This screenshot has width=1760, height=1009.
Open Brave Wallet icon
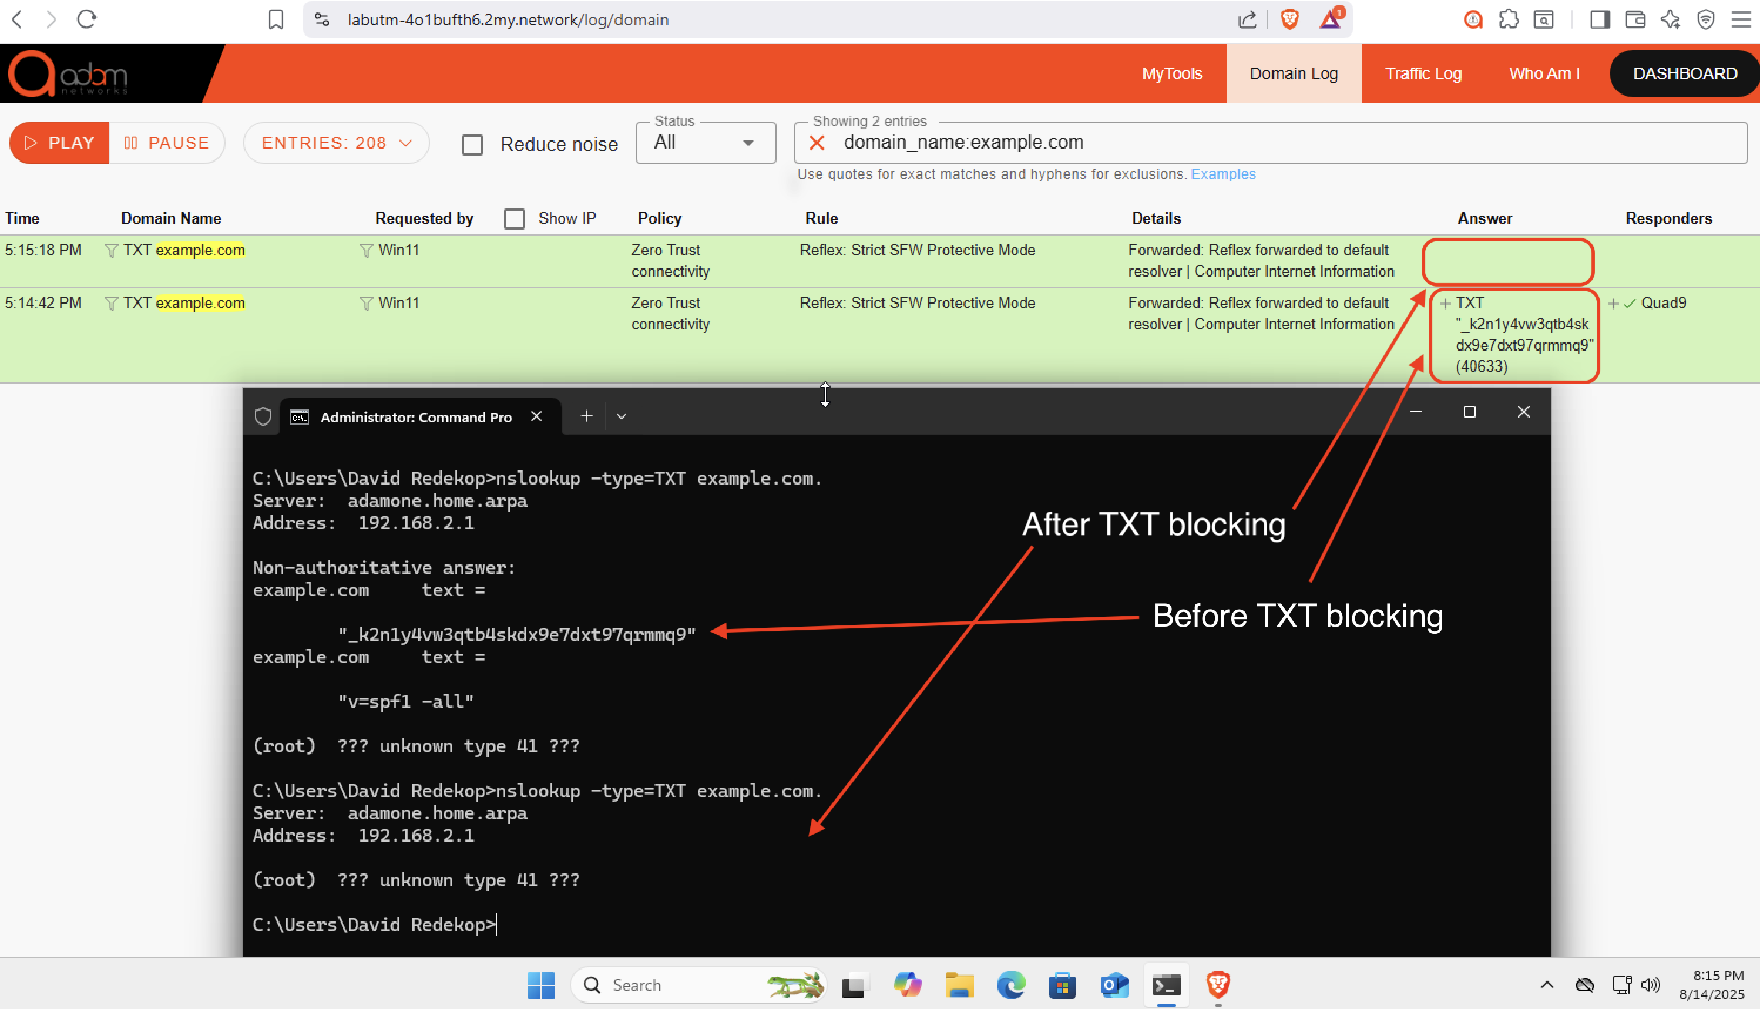click(x=1635, y=19)
